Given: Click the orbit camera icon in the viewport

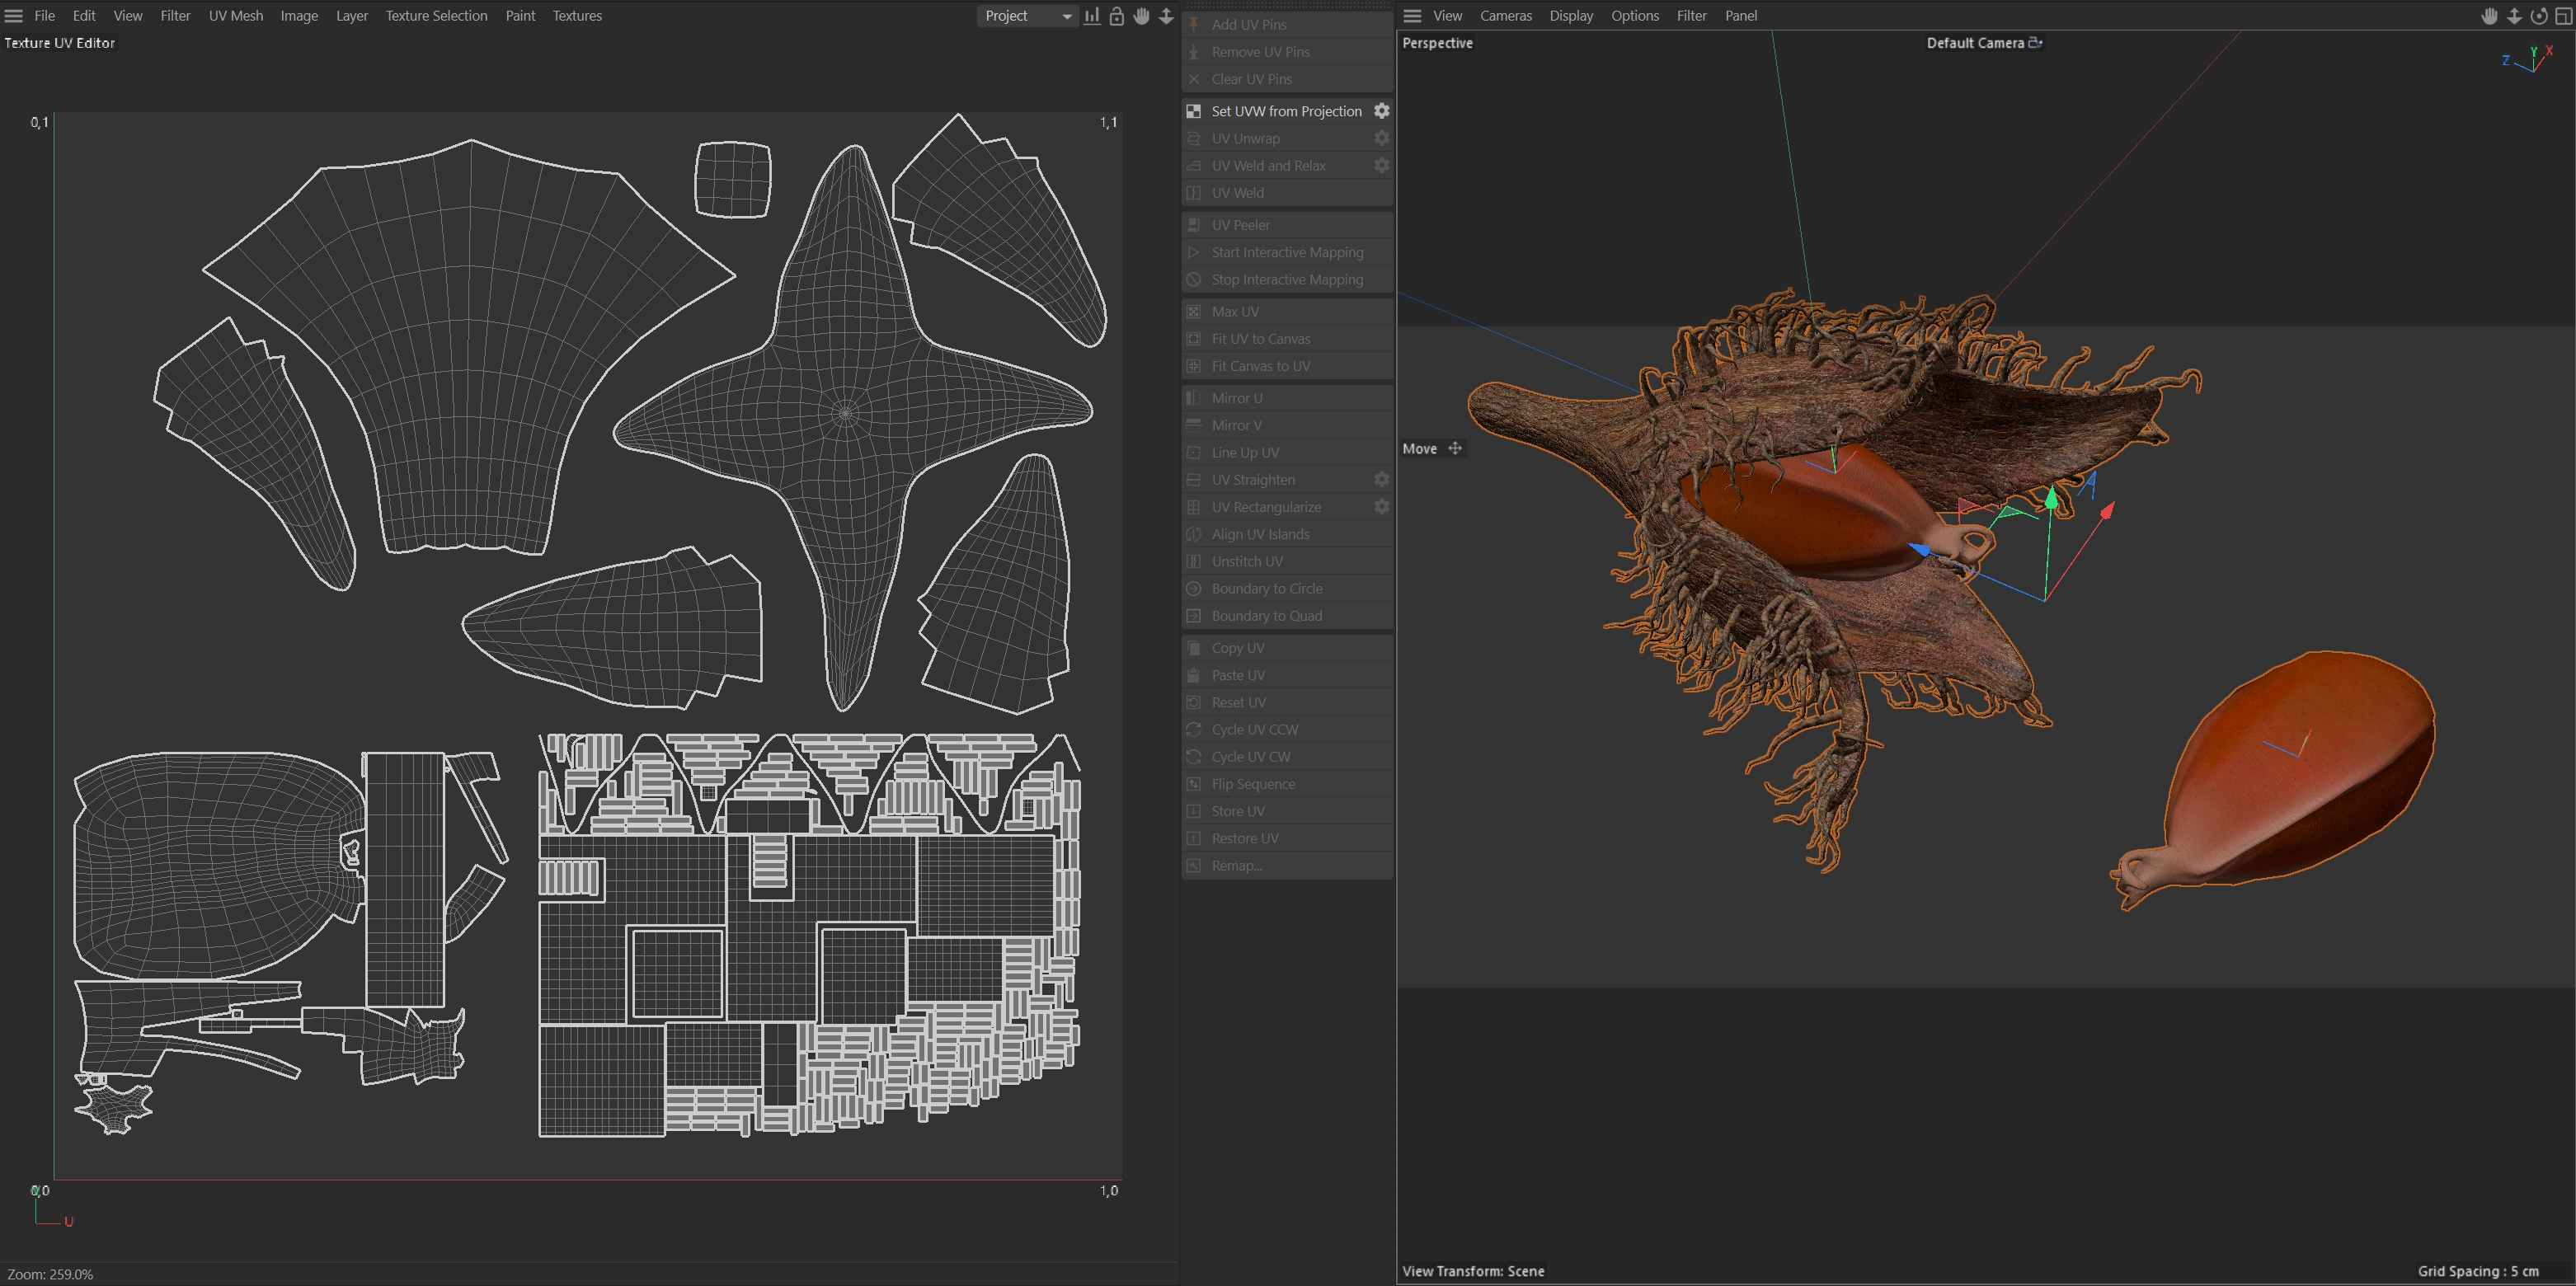Looking at the screenshot, I should [2538, 16].
